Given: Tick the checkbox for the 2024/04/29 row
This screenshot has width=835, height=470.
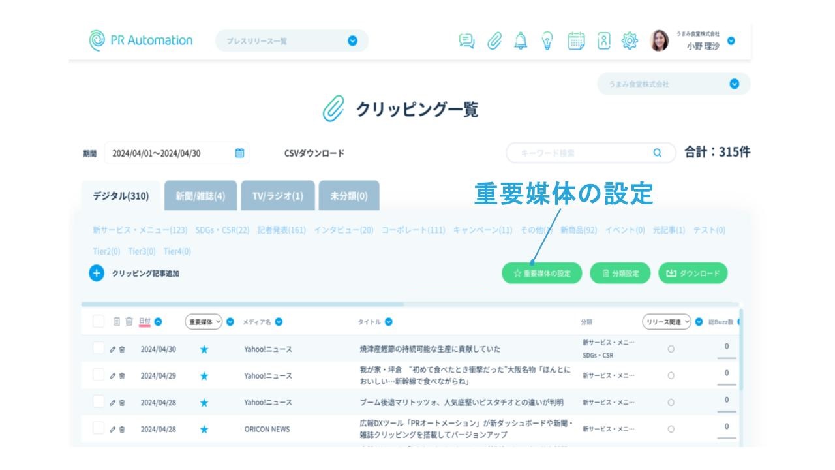Looking at the screenshot, I should click(99, 375).
